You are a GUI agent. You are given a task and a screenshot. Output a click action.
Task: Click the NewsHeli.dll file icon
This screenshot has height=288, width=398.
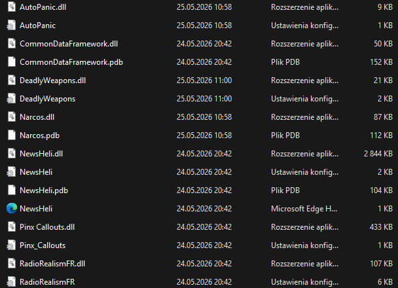click(11, 154)
